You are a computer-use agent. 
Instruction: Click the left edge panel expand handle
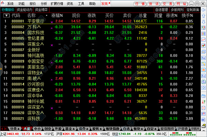pyautogui.click(x=1, y=69)
